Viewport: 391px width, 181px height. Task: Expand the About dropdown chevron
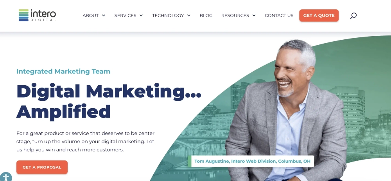click(104, 16)
